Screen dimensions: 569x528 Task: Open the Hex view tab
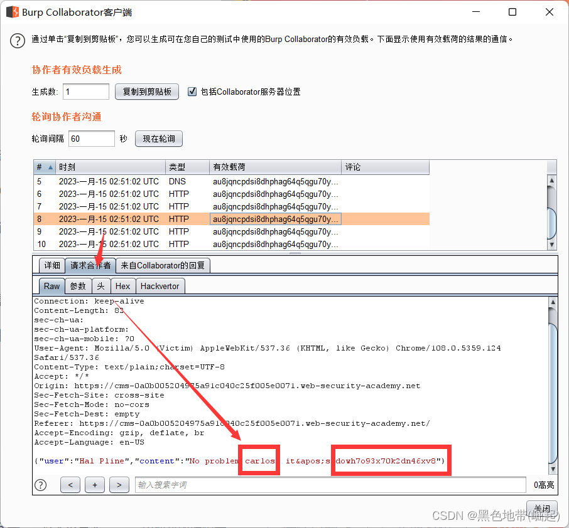(122, 287)
